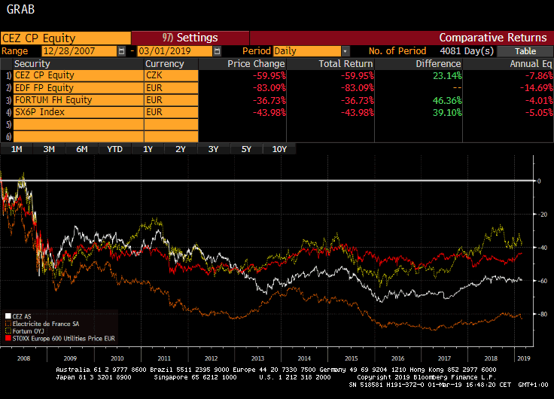Viewport: 554px width, 399px height.
Task: Select the 1Y range tab
Action: click(148, 149)
